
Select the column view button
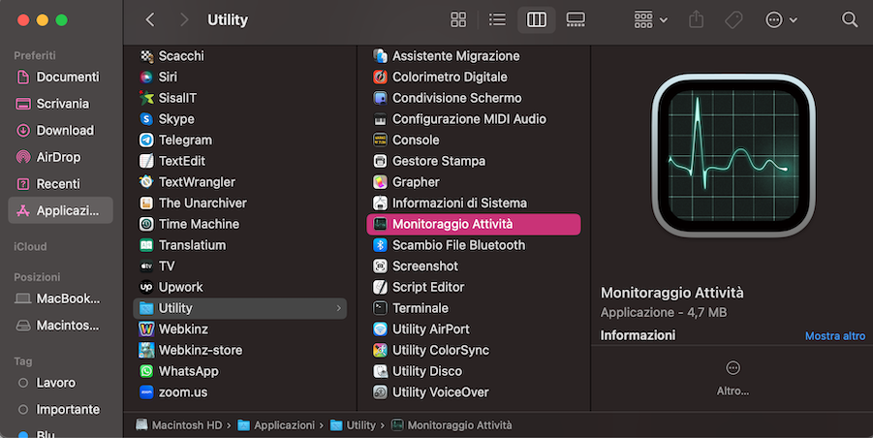pyautogui.click(x=536, y=20)
